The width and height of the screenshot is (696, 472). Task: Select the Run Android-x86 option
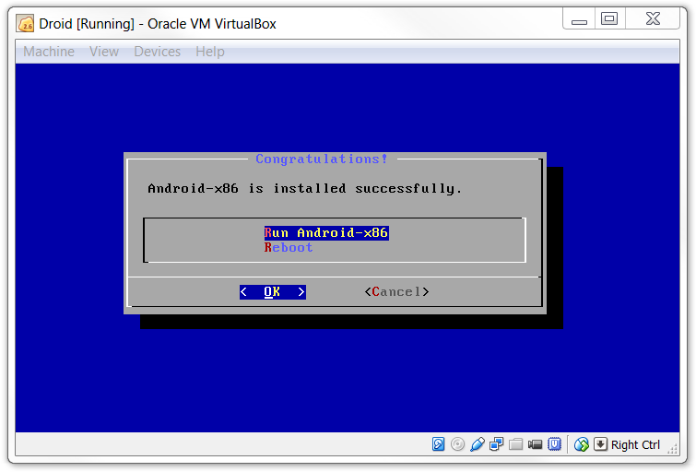[326, 232]
